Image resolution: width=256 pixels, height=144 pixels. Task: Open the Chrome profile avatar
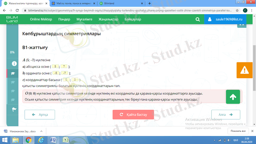point(245,11)
